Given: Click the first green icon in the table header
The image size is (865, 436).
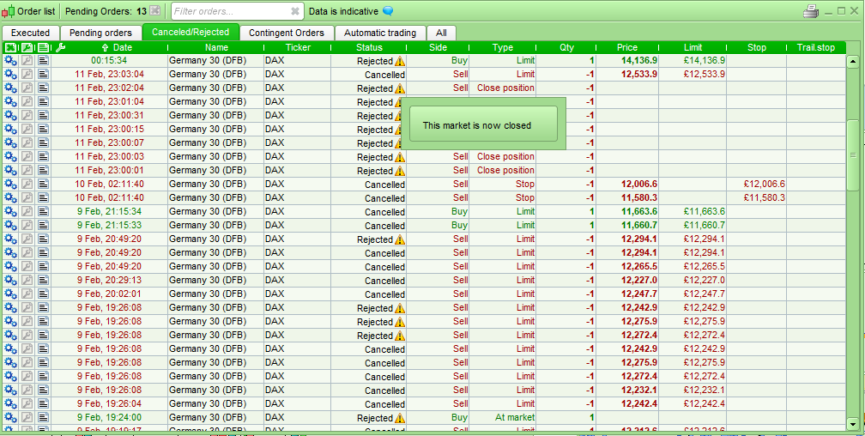Looking at the screenshot, I should point(10,47).
